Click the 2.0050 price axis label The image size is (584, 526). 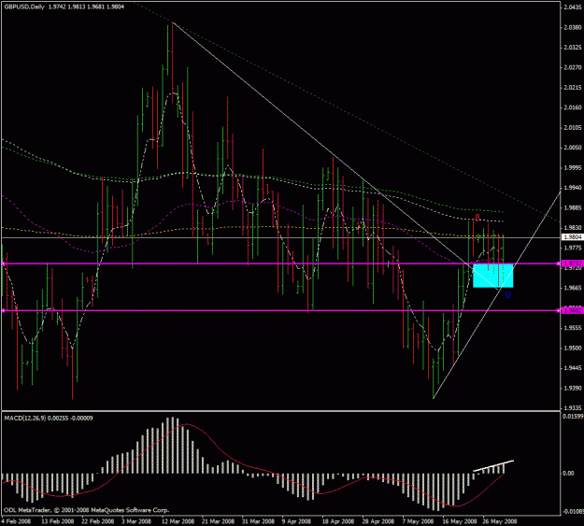click(573, 148)
